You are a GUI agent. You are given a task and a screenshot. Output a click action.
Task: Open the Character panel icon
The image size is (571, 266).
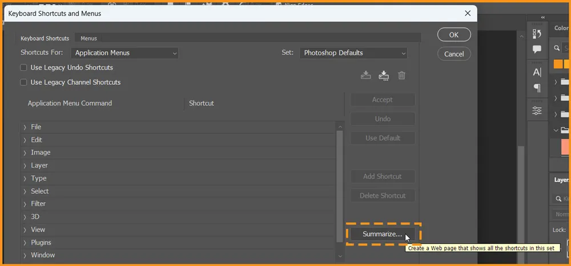pos(537,72)
